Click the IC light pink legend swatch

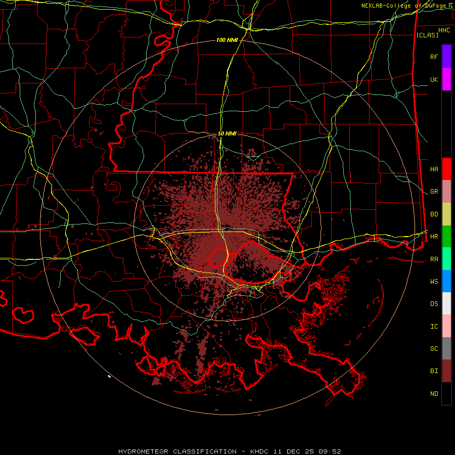(x=446, y=326)
